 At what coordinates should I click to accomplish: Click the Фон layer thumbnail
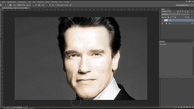click(x=166, y=23)
